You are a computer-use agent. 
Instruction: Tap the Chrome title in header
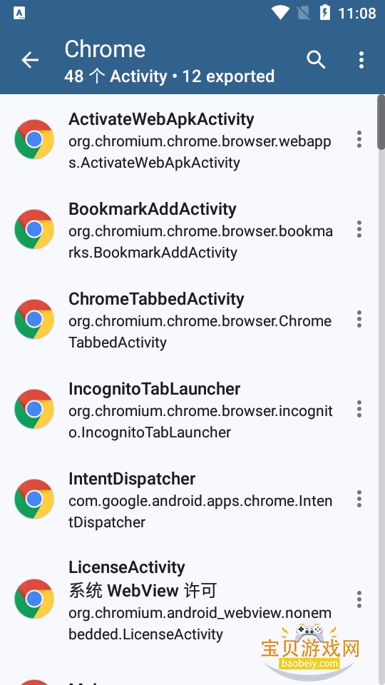click(105, 49)
